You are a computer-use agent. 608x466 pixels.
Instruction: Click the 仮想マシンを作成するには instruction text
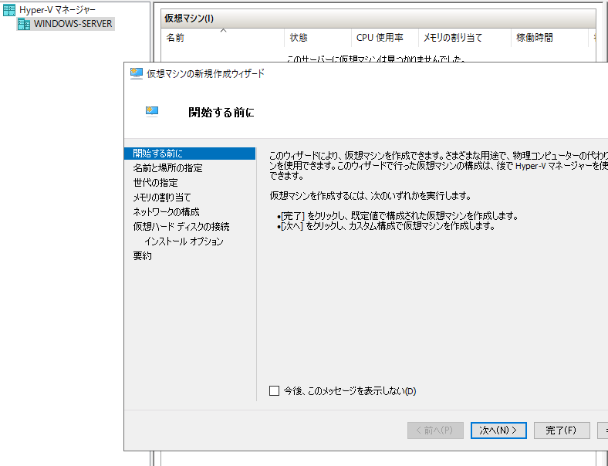click(370, 196)
